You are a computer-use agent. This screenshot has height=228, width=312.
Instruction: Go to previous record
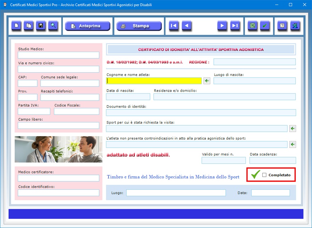[x=186, y=26]
